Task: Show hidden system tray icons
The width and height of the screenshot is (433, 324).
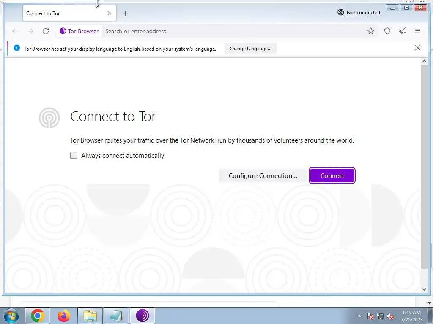Action: point(359,316)
